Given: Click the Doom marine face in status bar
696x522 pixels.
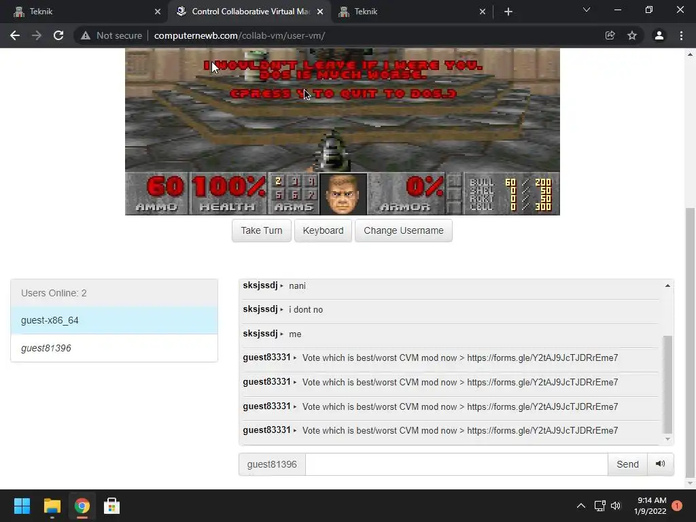Looking at the screenshot, I should pyautogui.click(x=343, y=194).
